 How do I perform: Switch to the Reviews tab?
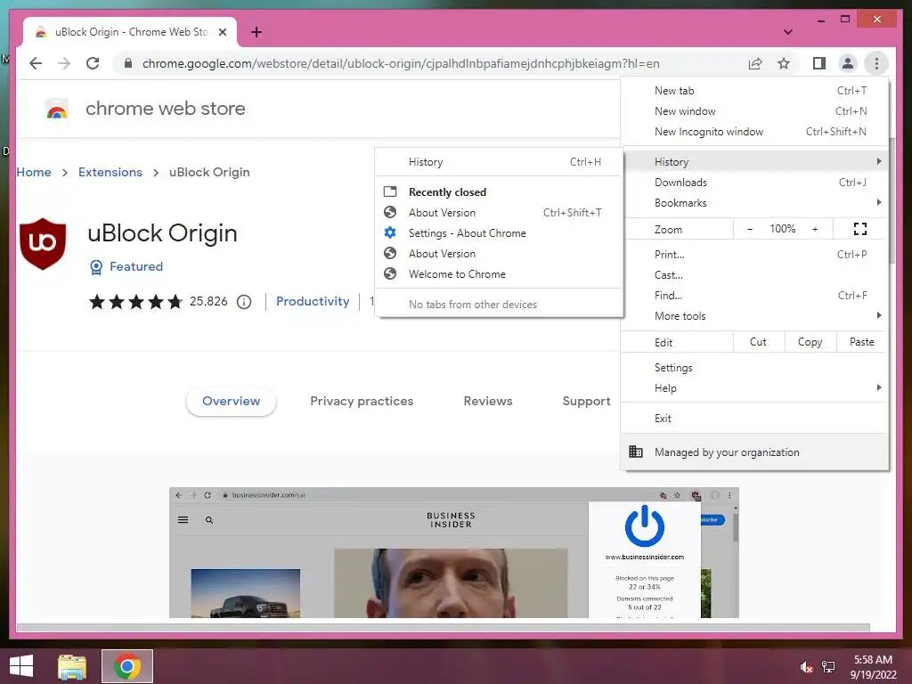click(488, 401)
